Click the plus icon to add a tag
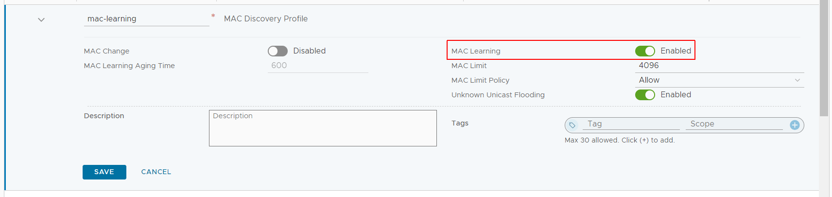Image resolution: width=832 pixels, height=197 pixels. (795, 125)
